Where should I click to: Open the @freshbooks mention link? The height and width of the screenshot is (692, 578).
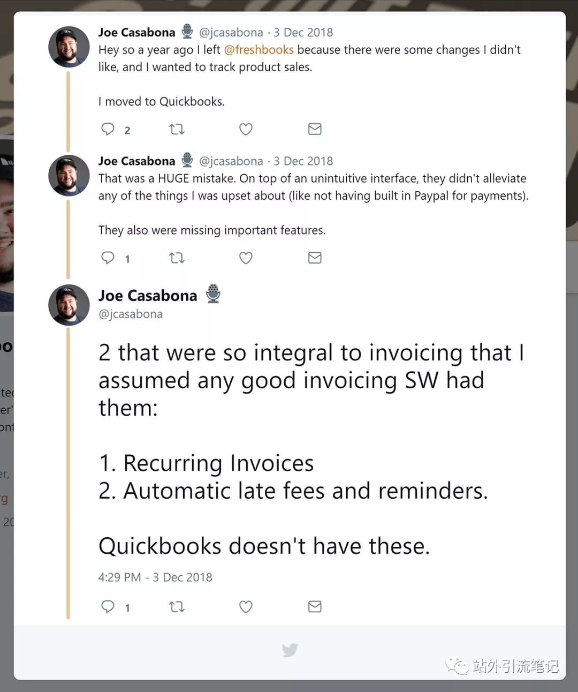tap(258, 50)
